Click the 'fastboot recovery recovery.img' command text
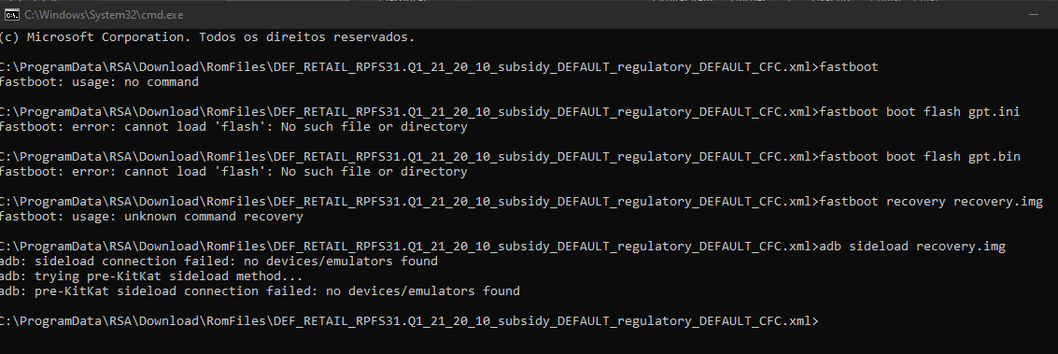Image resolution: width=1058 pixels, height=354 pixels. (x=930, y=201)
